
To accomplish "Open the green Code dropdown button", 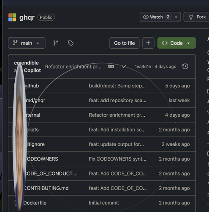I will 177,43.
